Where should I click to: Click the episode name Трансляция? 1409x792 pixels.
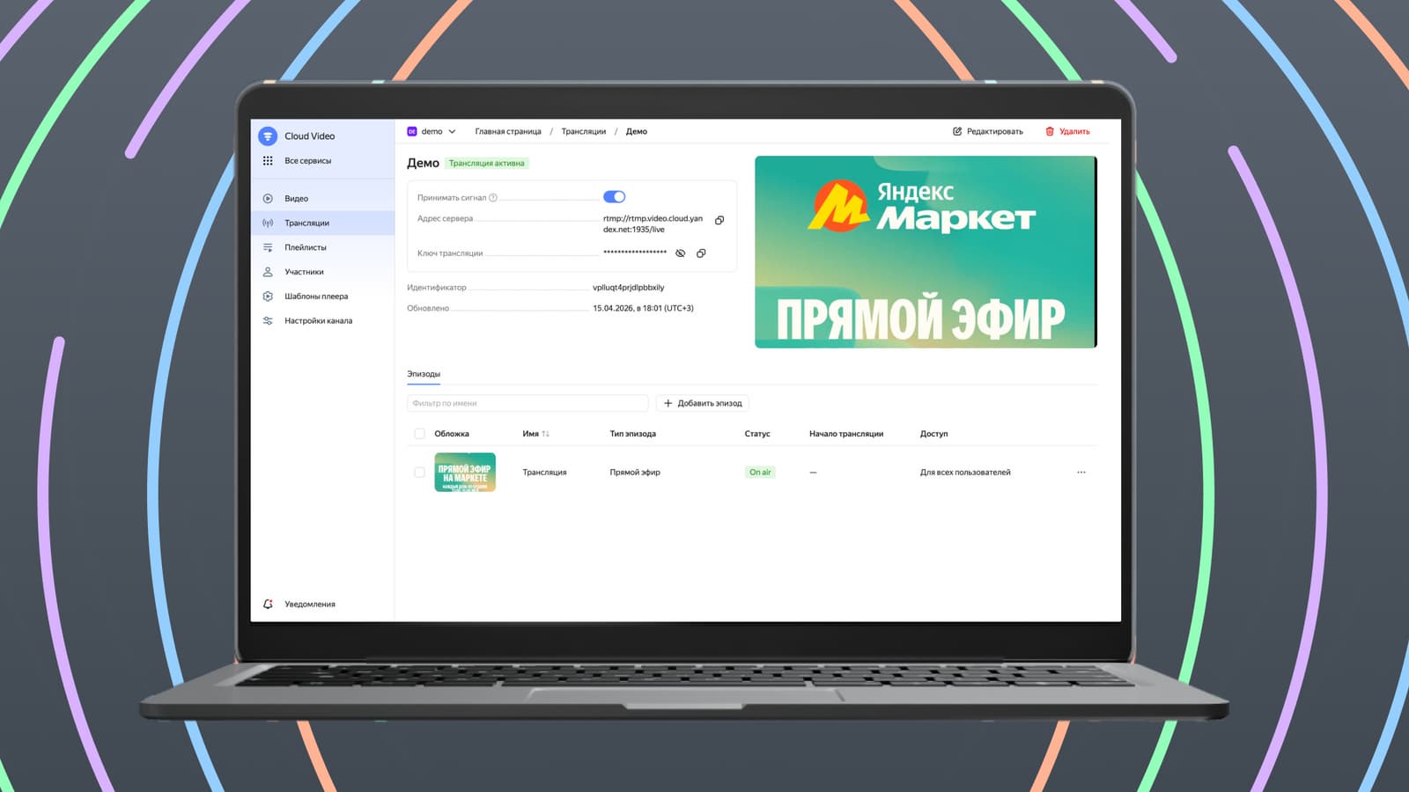[544, 473]
